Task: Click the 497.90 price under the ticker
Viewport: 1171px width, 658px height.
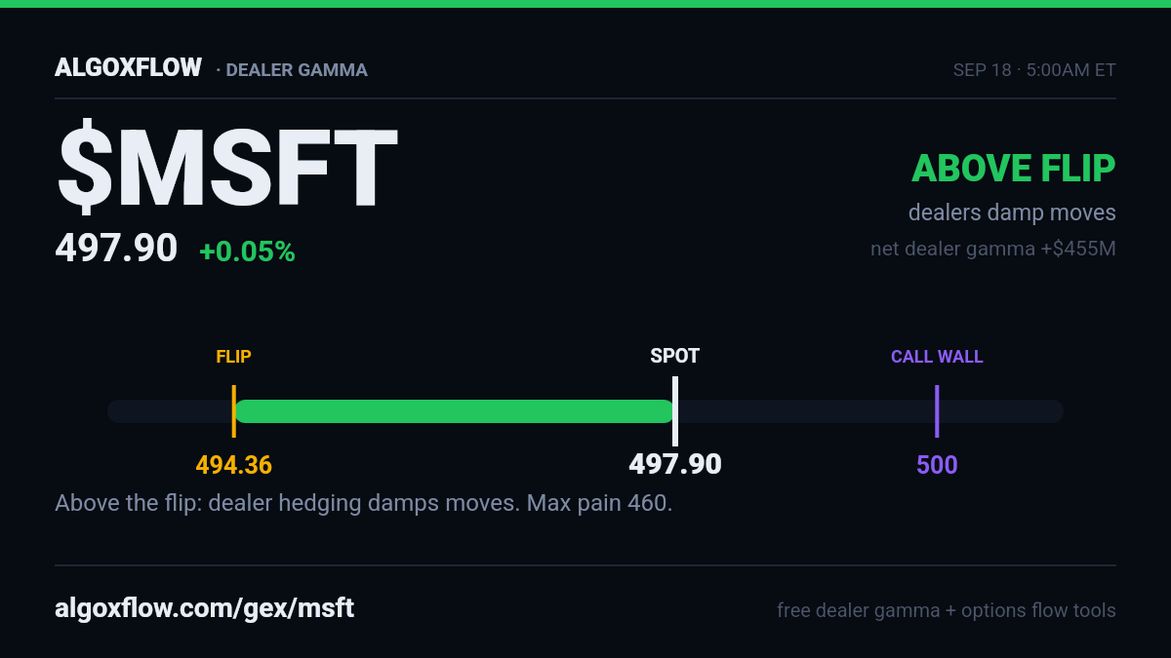Action: pos(116,249)
